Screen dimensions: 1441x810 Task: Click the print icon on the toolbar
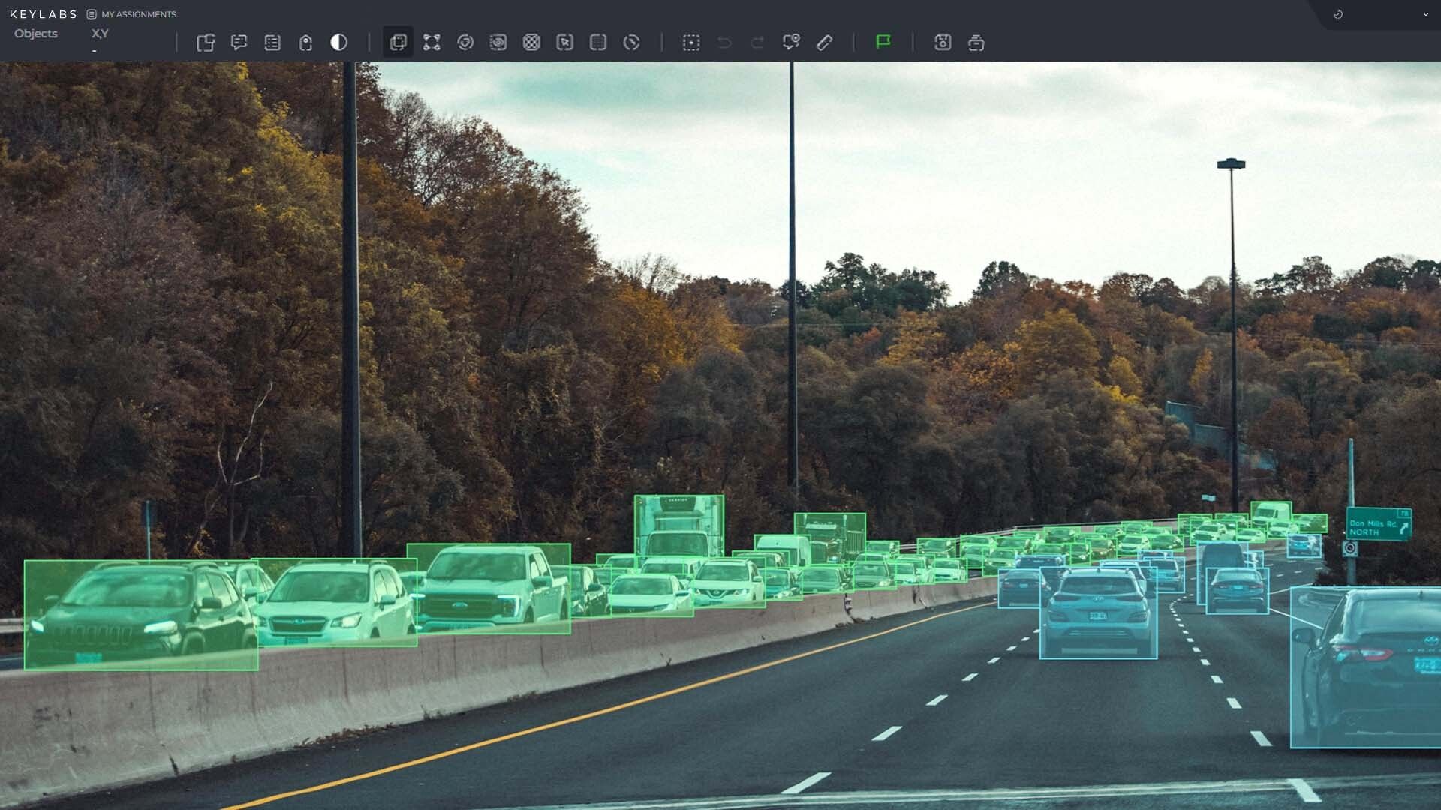[x=976, y=43]
